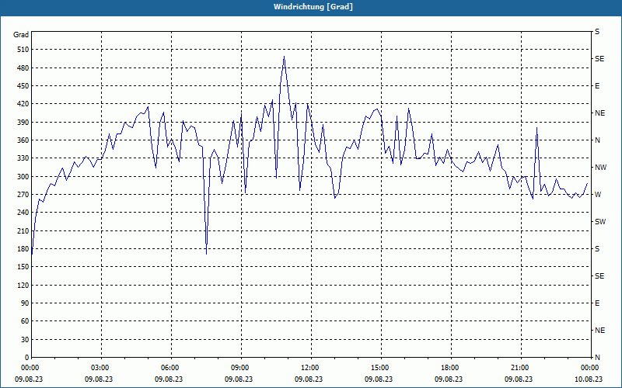Select the 480 y-axis value

pos(23,68)
